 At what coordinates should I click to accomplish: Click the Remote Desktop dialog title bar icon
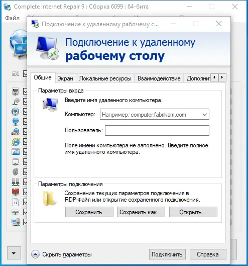click(x=35, y=24)
